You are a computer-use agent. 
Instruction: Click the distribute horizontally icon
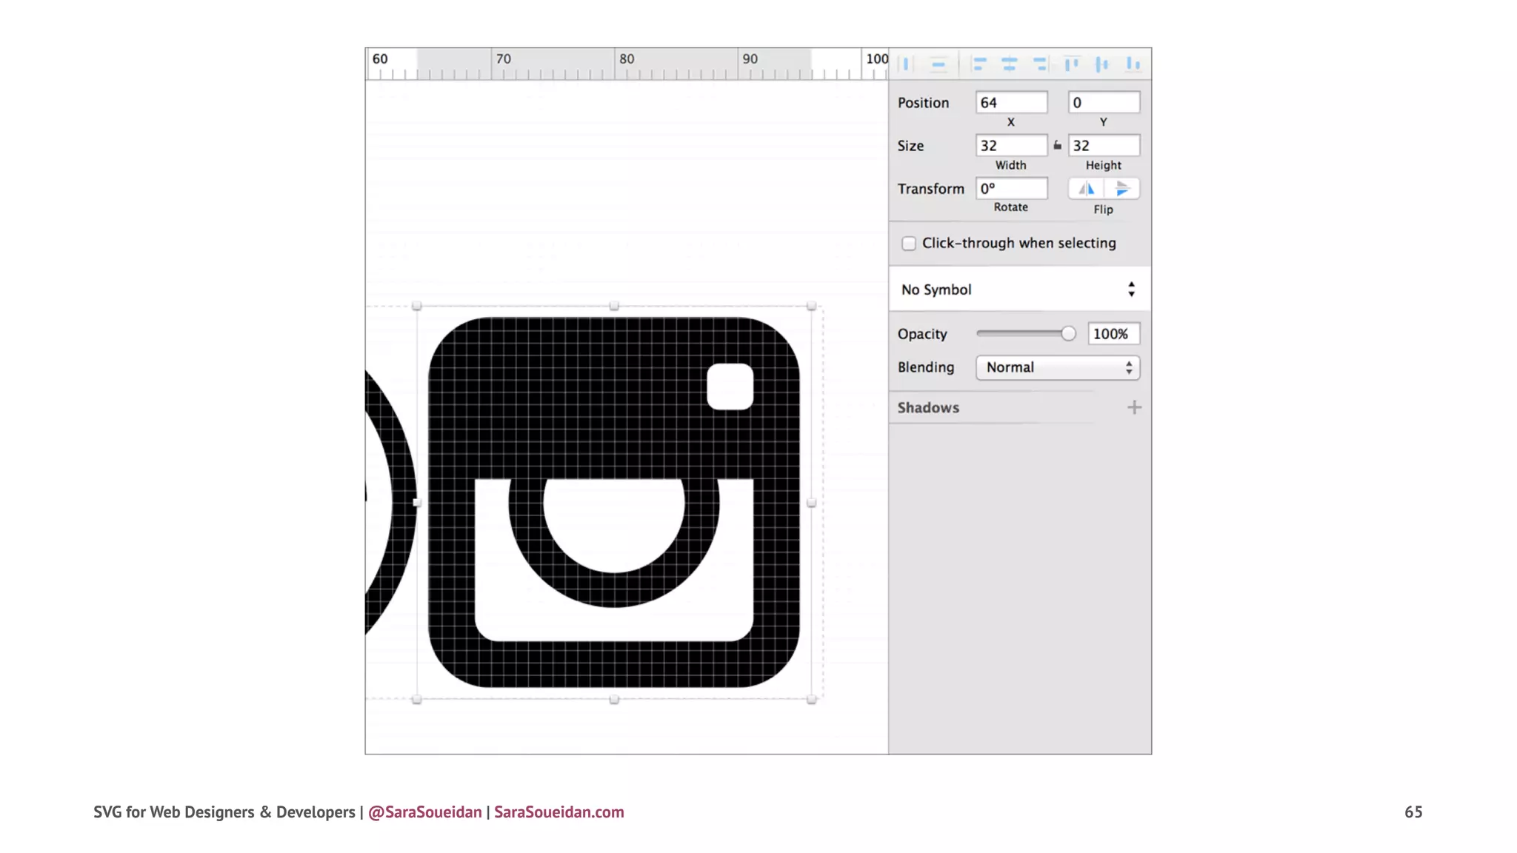coord(906,64)
